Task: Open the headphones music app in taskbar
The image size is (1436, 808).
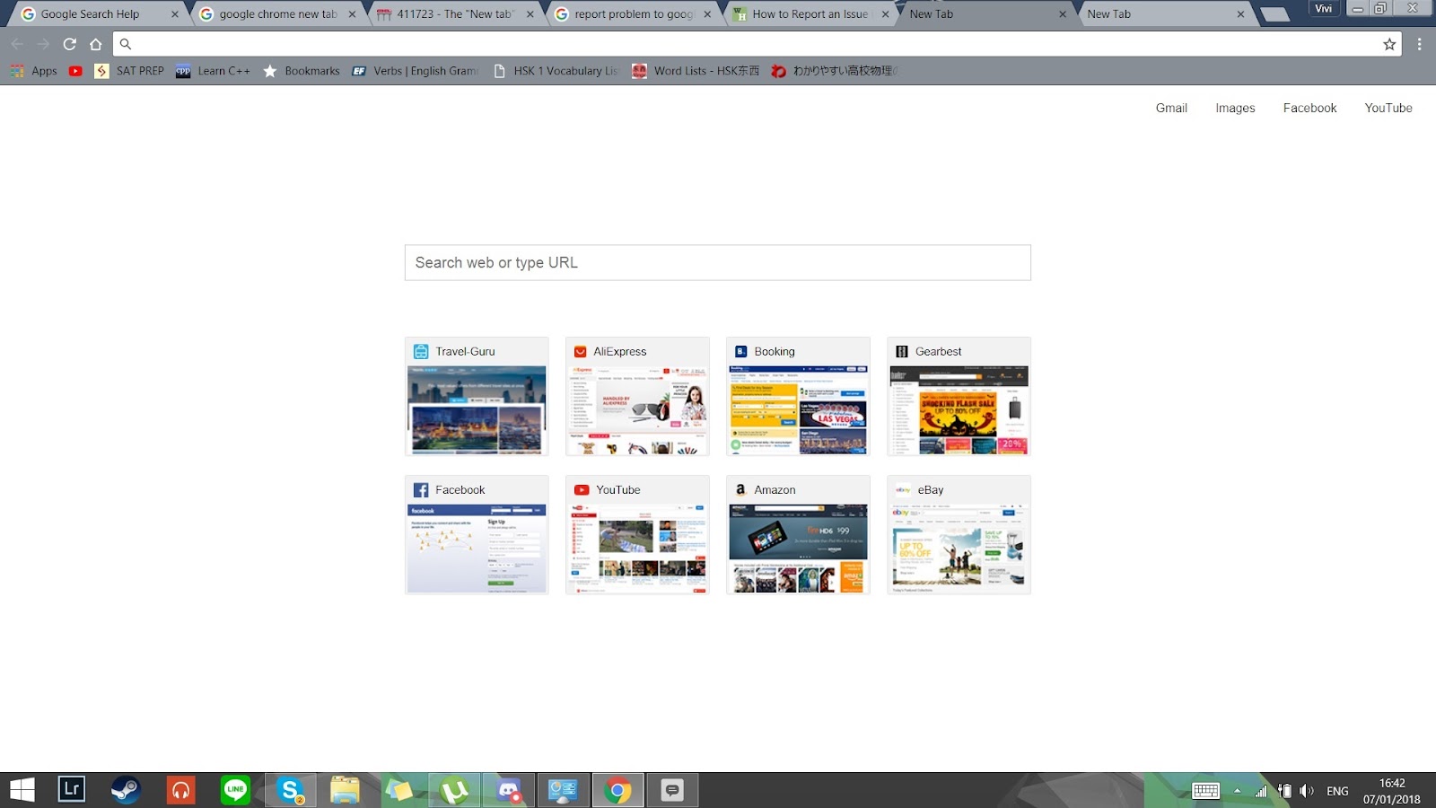Action: tap(180, 790)
